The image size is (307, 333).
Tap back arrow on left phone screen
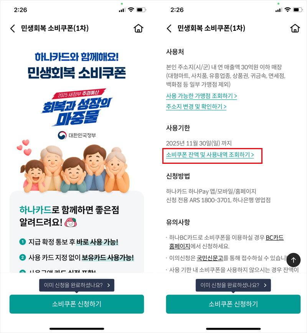(13, 28)
